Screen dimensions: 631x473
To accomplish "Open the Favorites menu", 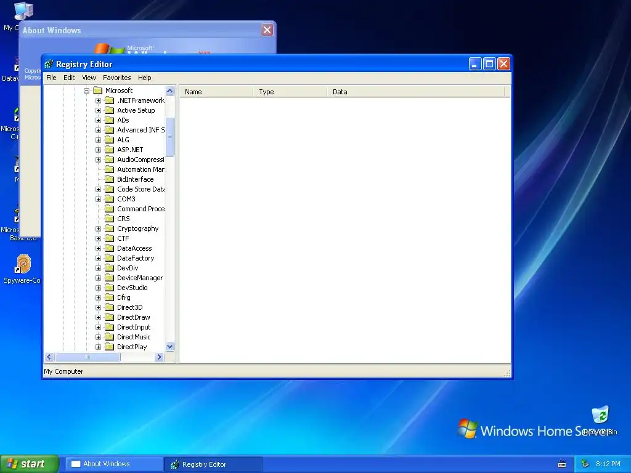I will click(116, 78).
